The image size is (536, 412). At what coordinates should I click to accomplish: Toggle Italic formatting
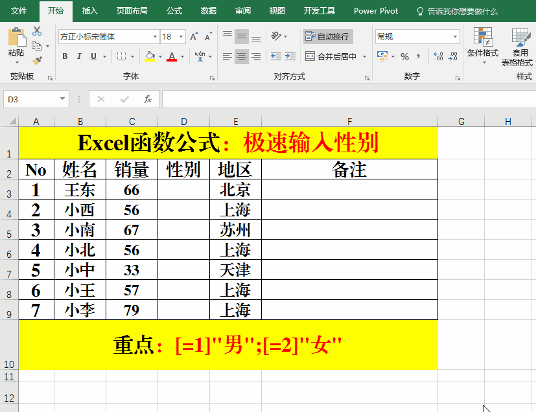pyautogui.click(x=80, y=57)
